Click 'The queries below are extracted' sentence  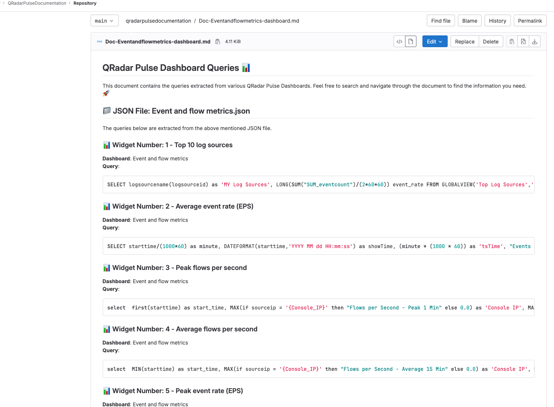(187, 128)
